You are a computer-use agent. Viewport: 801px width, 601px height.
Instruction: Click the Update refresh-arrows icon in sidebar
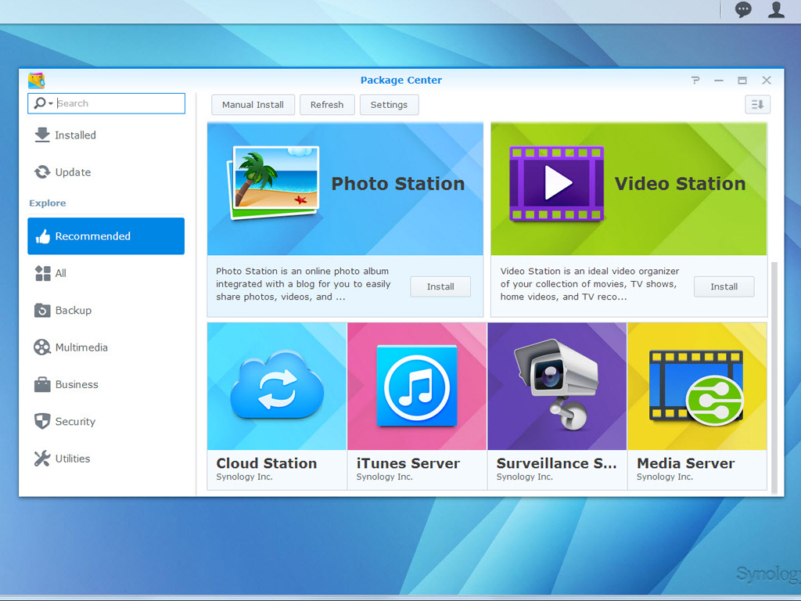coord(42,172)
